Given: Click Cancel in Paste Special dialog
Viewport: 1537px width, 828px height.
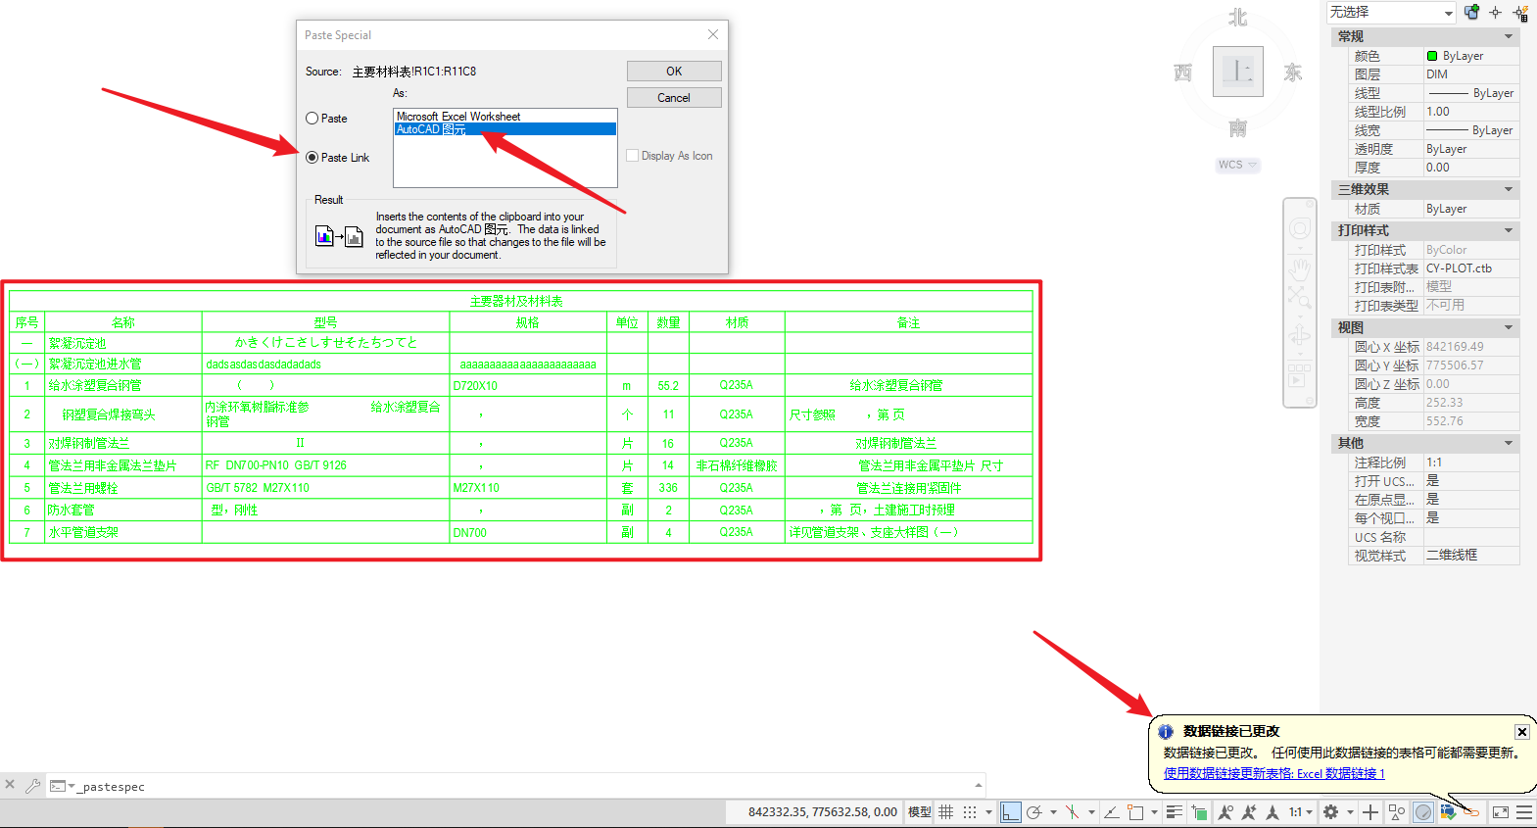Looking at the screenshot, I should [x=674, y=98].
